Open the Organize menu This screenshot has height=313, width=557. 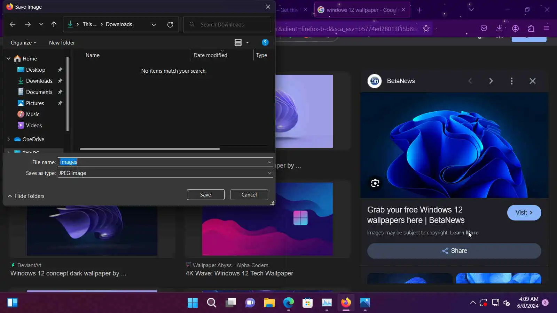point(23,42)
